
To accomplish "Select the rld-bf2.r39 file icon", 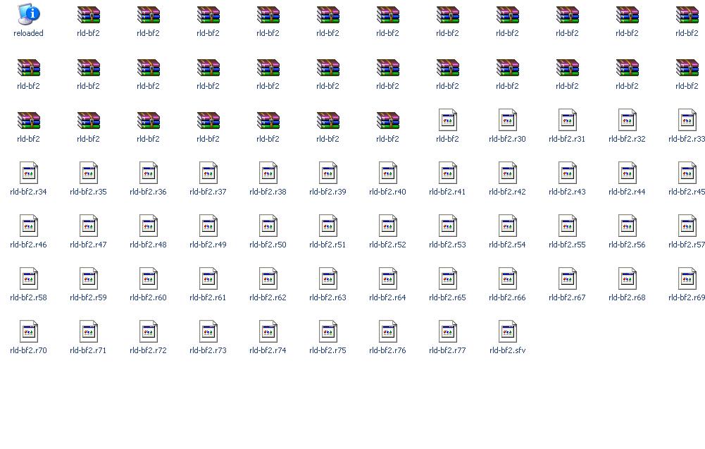I will point(327,173).
